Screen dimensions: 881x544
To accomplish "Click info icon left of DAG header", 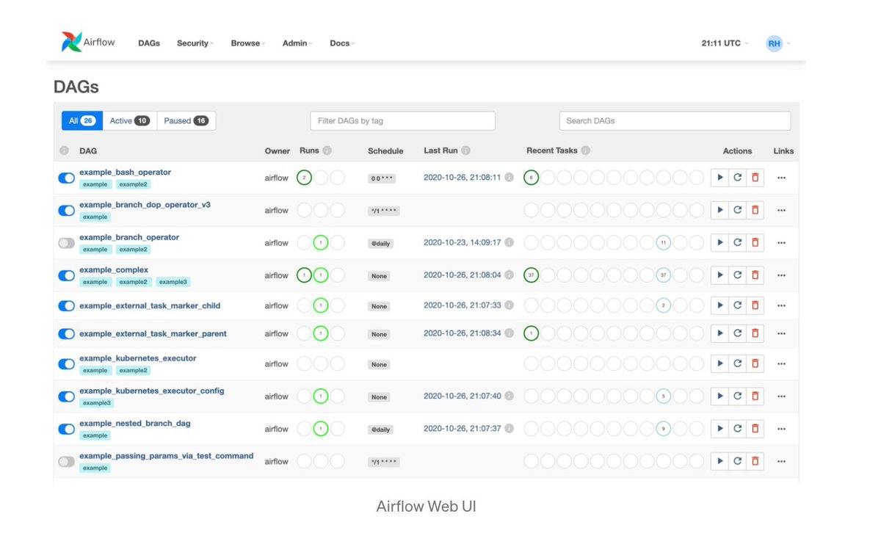I will point(64,150).
